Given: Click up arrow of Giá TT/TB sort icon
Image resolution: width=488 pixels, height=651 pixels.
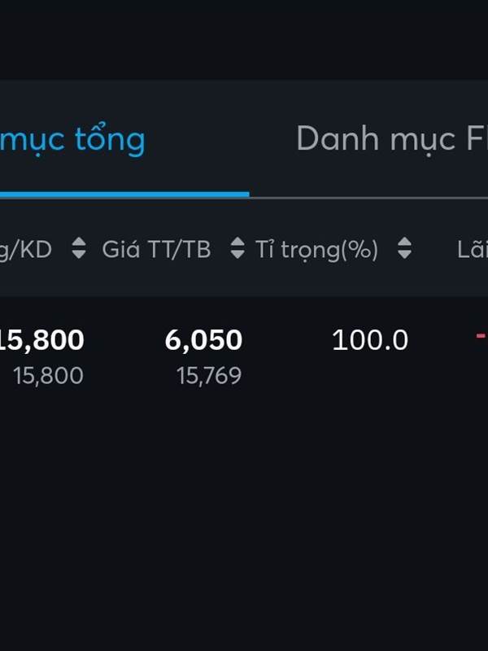Looking at the screenshot, I should click(x=237, y=242).
